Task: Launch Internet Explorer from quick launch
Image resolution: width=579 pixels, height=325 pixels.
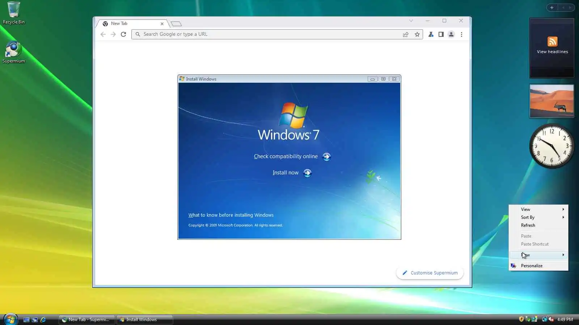Action: 43,320
